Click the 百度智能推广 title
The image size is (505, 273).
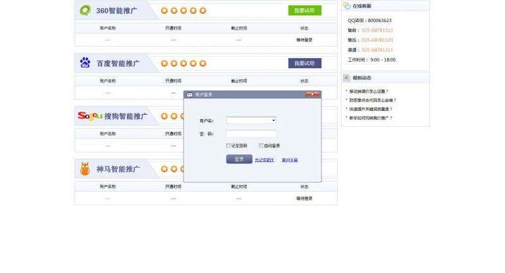pos(118,63)
